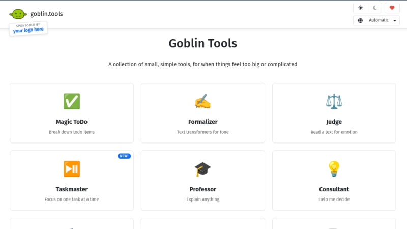
Task: Click 'Break down todo items' description
Action: tap(72, 132)
